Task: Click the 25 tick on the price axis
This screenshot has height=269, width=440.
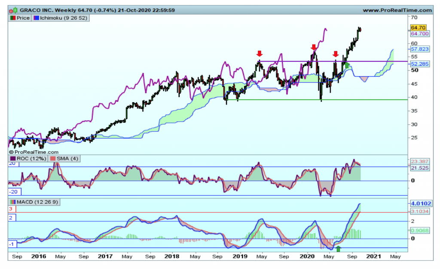Action: (414, 138)
